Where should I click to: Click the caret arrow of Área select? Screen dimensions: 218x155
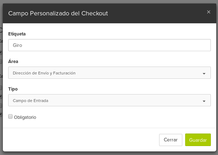(204, 73)
